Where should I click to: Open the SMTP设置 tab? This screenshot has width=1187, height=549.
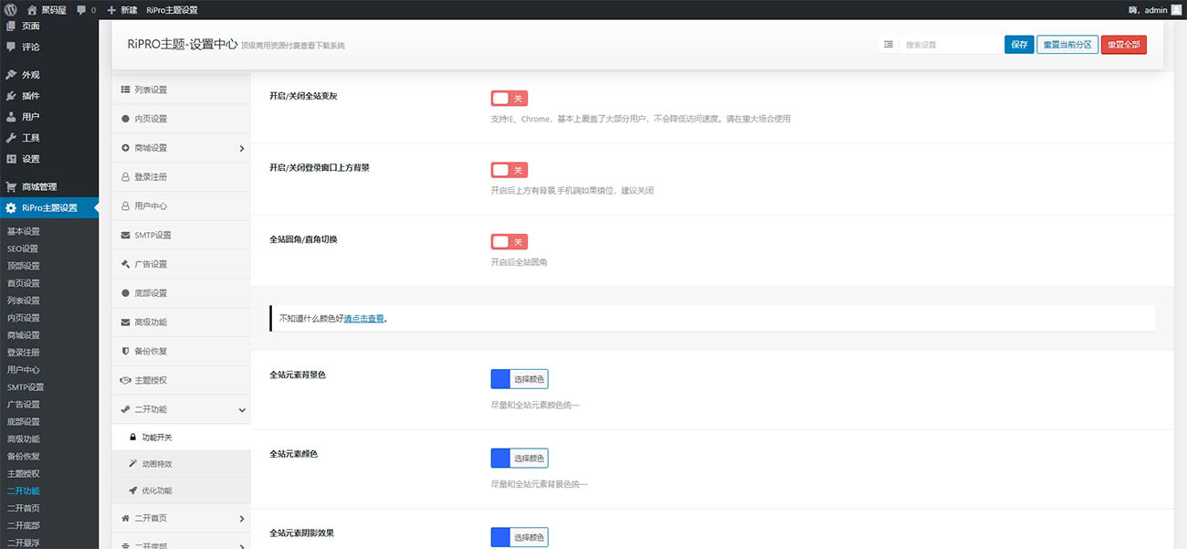pos(152,235)
